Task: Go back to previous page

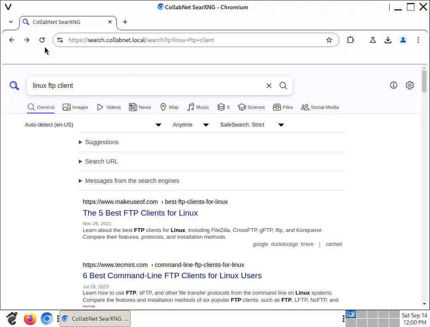Action: [x=12, y=40]
